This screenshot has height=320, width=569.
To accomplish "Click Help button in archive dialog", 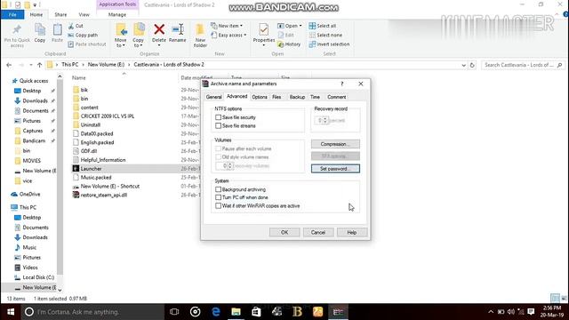I will pos(352,232).
